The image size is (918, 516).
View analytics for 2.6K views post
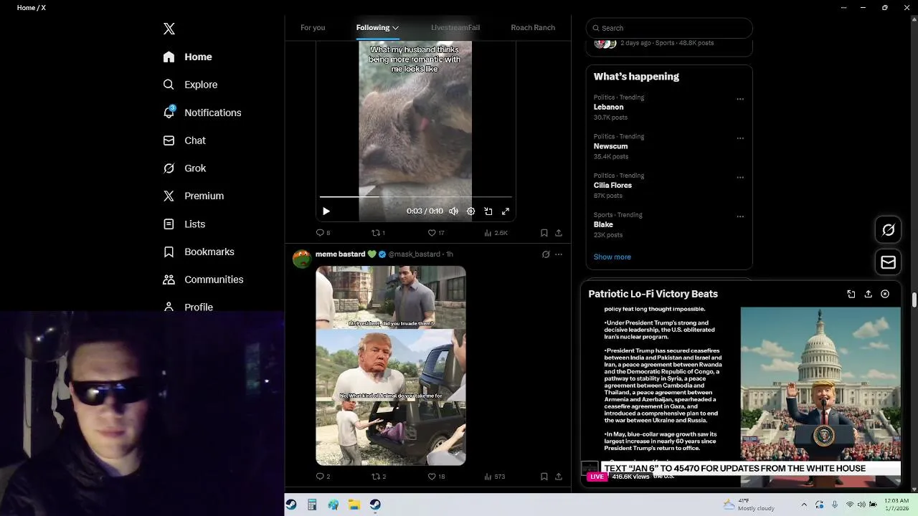pos(496,233)
